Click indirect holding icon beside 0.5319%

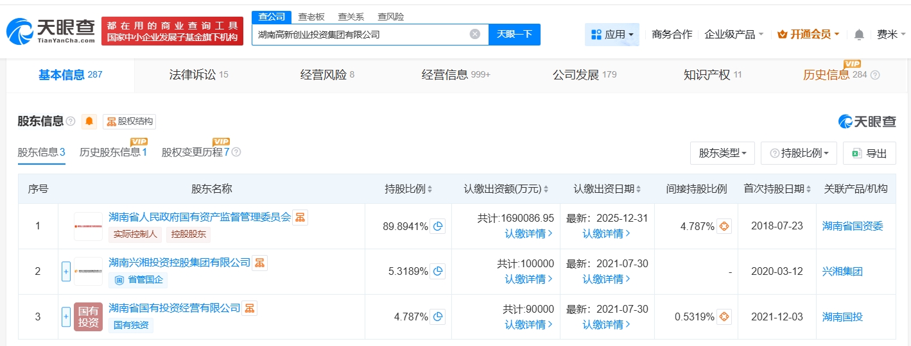(x=724, y=317)
